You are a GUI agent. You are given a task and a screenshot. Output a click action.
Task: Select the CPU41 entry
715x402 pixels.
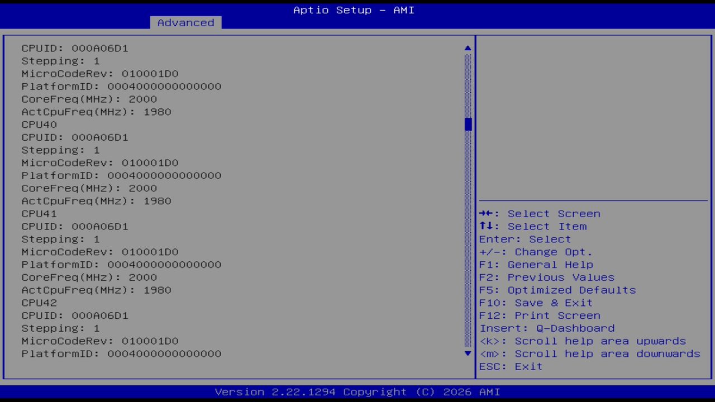tap(39, 213)
